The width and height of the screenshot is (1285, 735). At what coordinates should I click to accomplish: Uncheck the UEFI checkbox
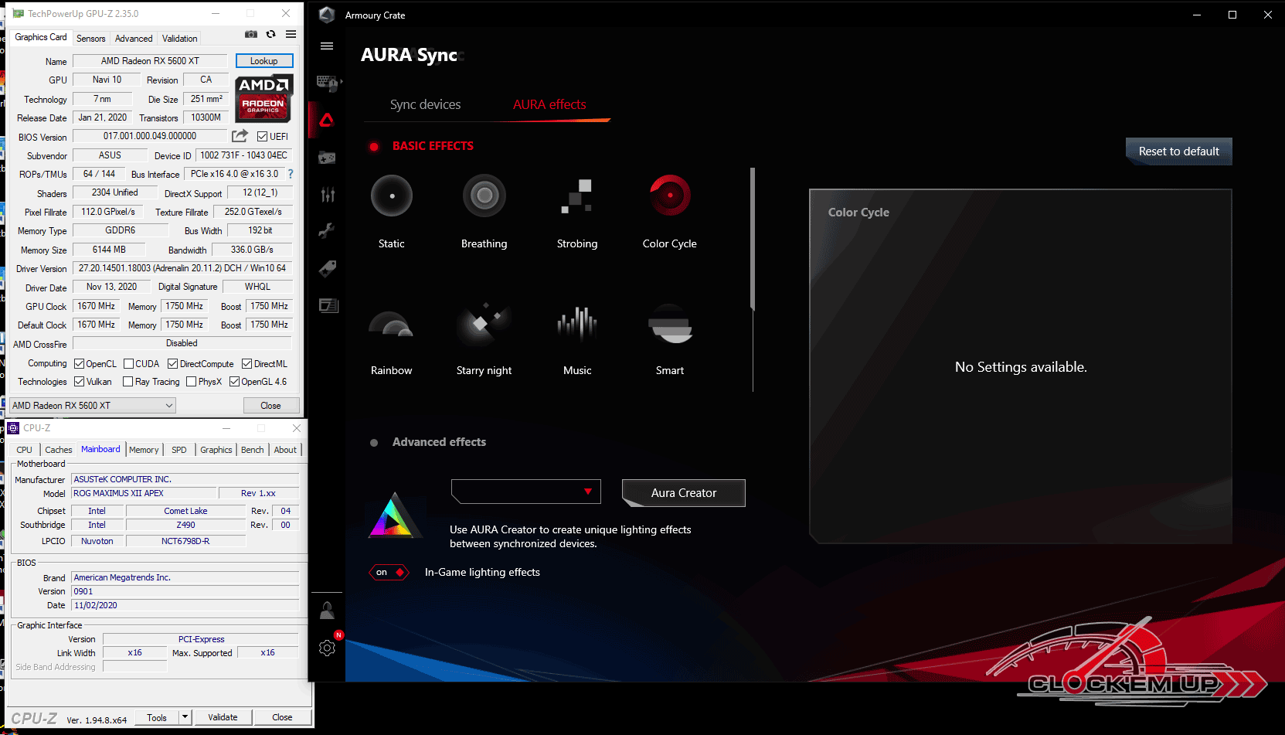(x=263, y=137)
